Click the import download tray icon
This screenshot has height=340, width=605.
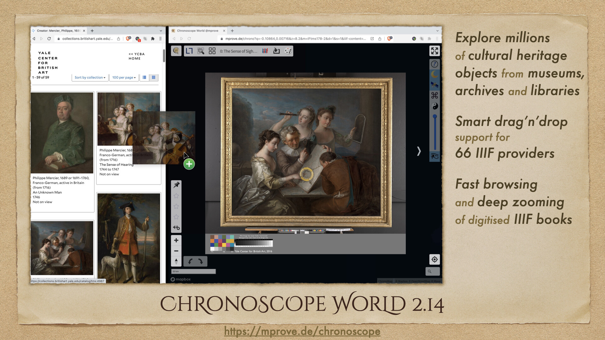click(x=276, y=51)
